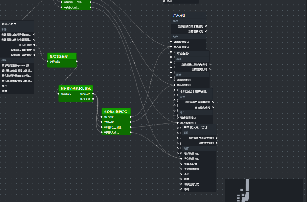The width and height of the screenshot is (307, 202).
Task: Select the 平均年龄 component node title
Action: tap(183, 54)
